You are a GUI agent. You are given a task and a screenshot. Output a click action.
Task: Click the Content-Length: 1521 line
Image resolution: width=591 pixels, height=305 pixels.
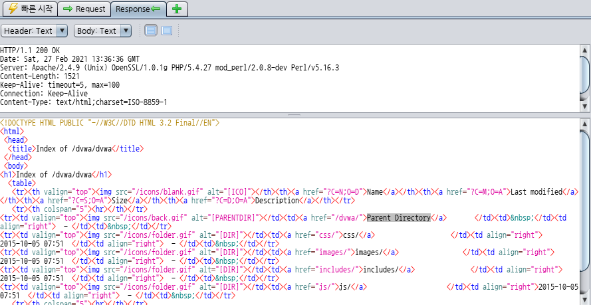click(40, 76)
